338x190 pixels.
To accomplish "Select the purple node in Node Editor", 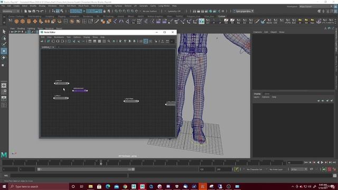I will coord(80,91).
